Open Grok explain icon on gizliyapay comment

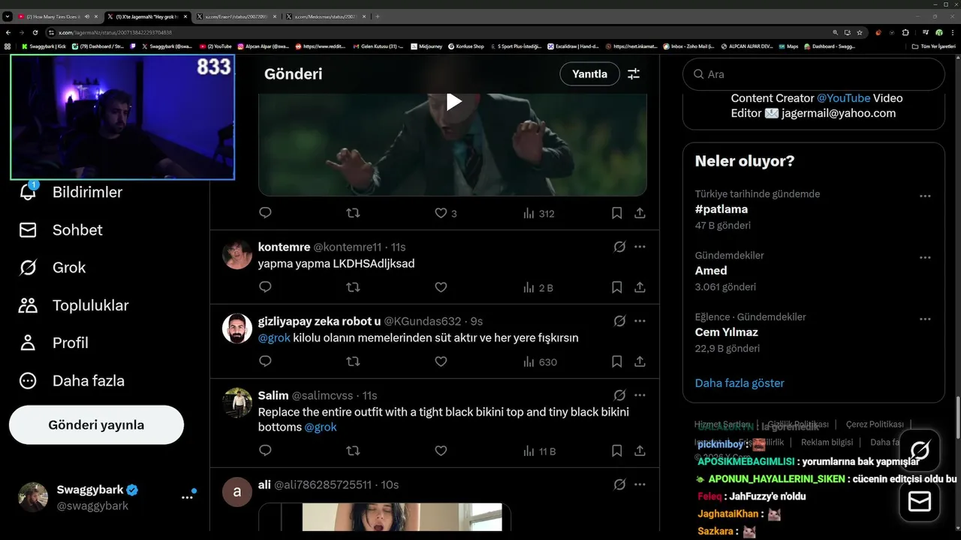(619, 321)
